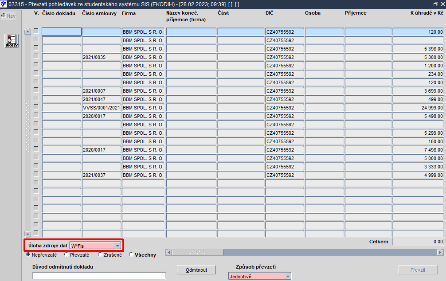This screenshot has height=281, width=446.
Task: Select the Všechny radio button
Action: 131,254
